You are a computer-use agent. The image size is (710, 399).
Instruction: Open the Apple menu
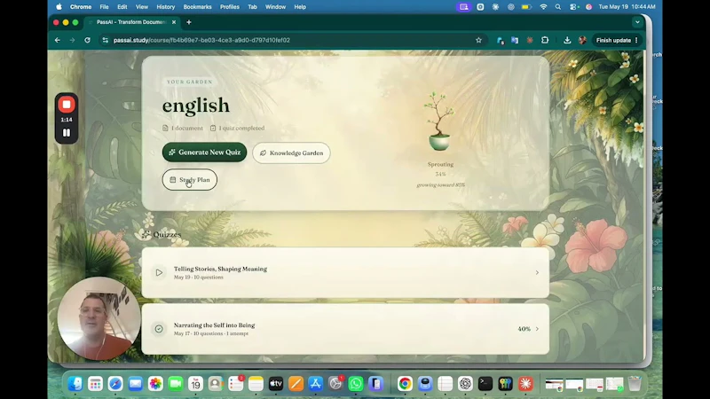(59, 7)
